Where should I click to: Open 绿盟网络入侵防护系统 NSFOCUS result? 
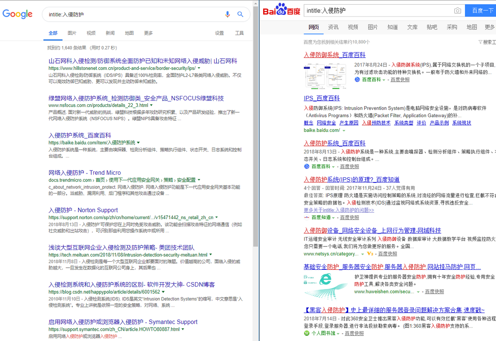click(x=136, y=98)
